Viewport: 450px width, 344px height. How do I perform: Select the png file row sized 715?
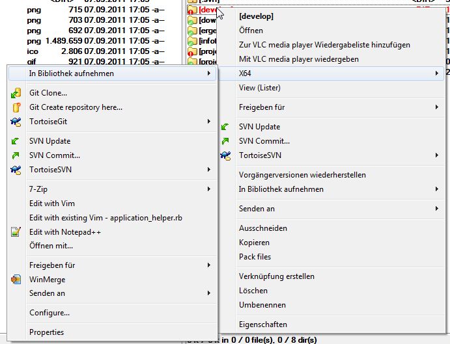pos(96,10)
